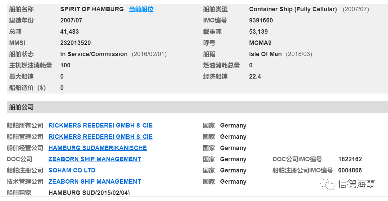Click the MMSI value 232013520
Image resolution: width=388 pixels, height=201 pixels.
click(76, 43)
